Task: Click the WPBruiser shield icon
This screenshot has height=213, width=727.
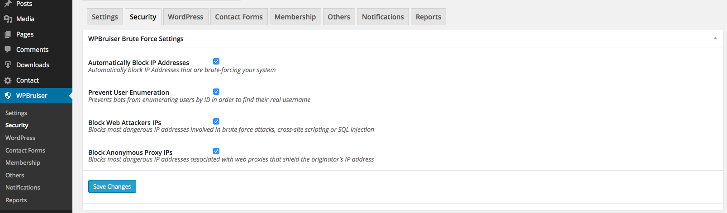Action: tap(8, 96)
